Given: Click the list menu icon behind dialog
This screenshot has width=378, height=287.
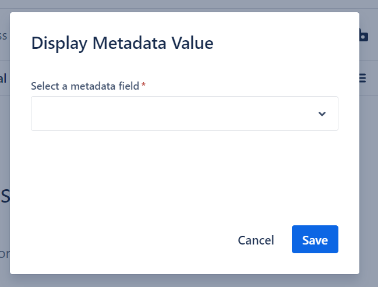Looking at the screenshot, I should pyautogui.click(x=363, y=77).
